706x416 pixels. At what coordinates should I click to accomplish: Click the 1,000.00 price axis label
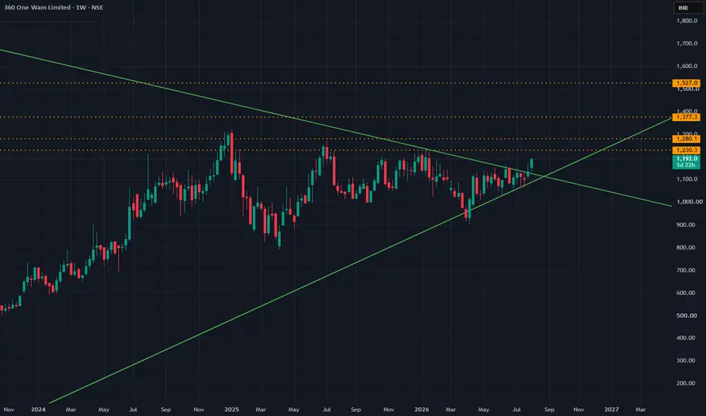(x=689, y=202)
